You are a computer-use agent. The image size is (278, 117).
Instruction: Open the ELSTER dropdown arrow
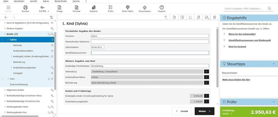(48, 11)
